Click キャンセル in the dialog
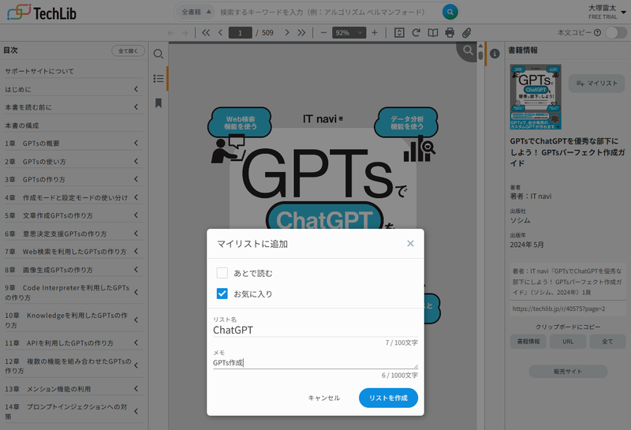631x430 pixels. [x=324, y=398]
